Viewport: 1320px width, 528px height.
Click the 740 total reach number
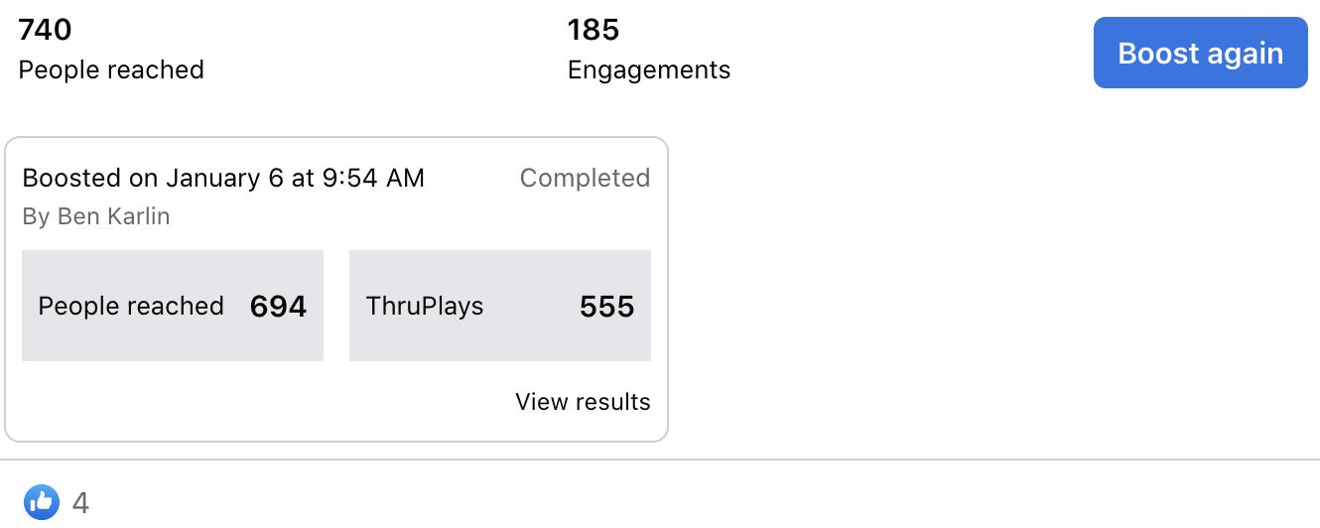(46, 30)
